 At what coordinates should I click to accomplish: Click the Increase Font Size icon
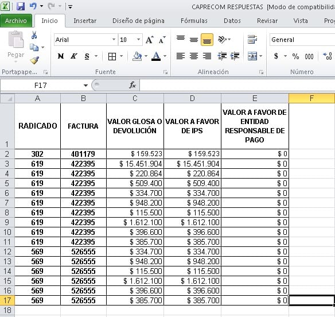pyautogui.click(x=150, y=40)
